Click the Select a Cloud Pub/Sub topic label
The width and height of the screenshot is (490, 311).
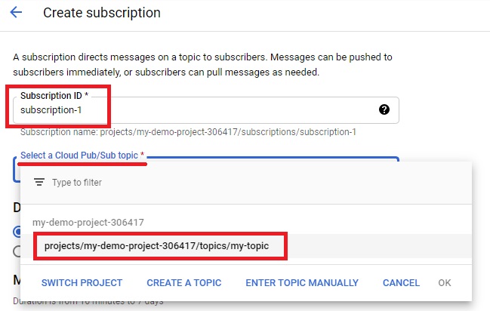(82, 155)
